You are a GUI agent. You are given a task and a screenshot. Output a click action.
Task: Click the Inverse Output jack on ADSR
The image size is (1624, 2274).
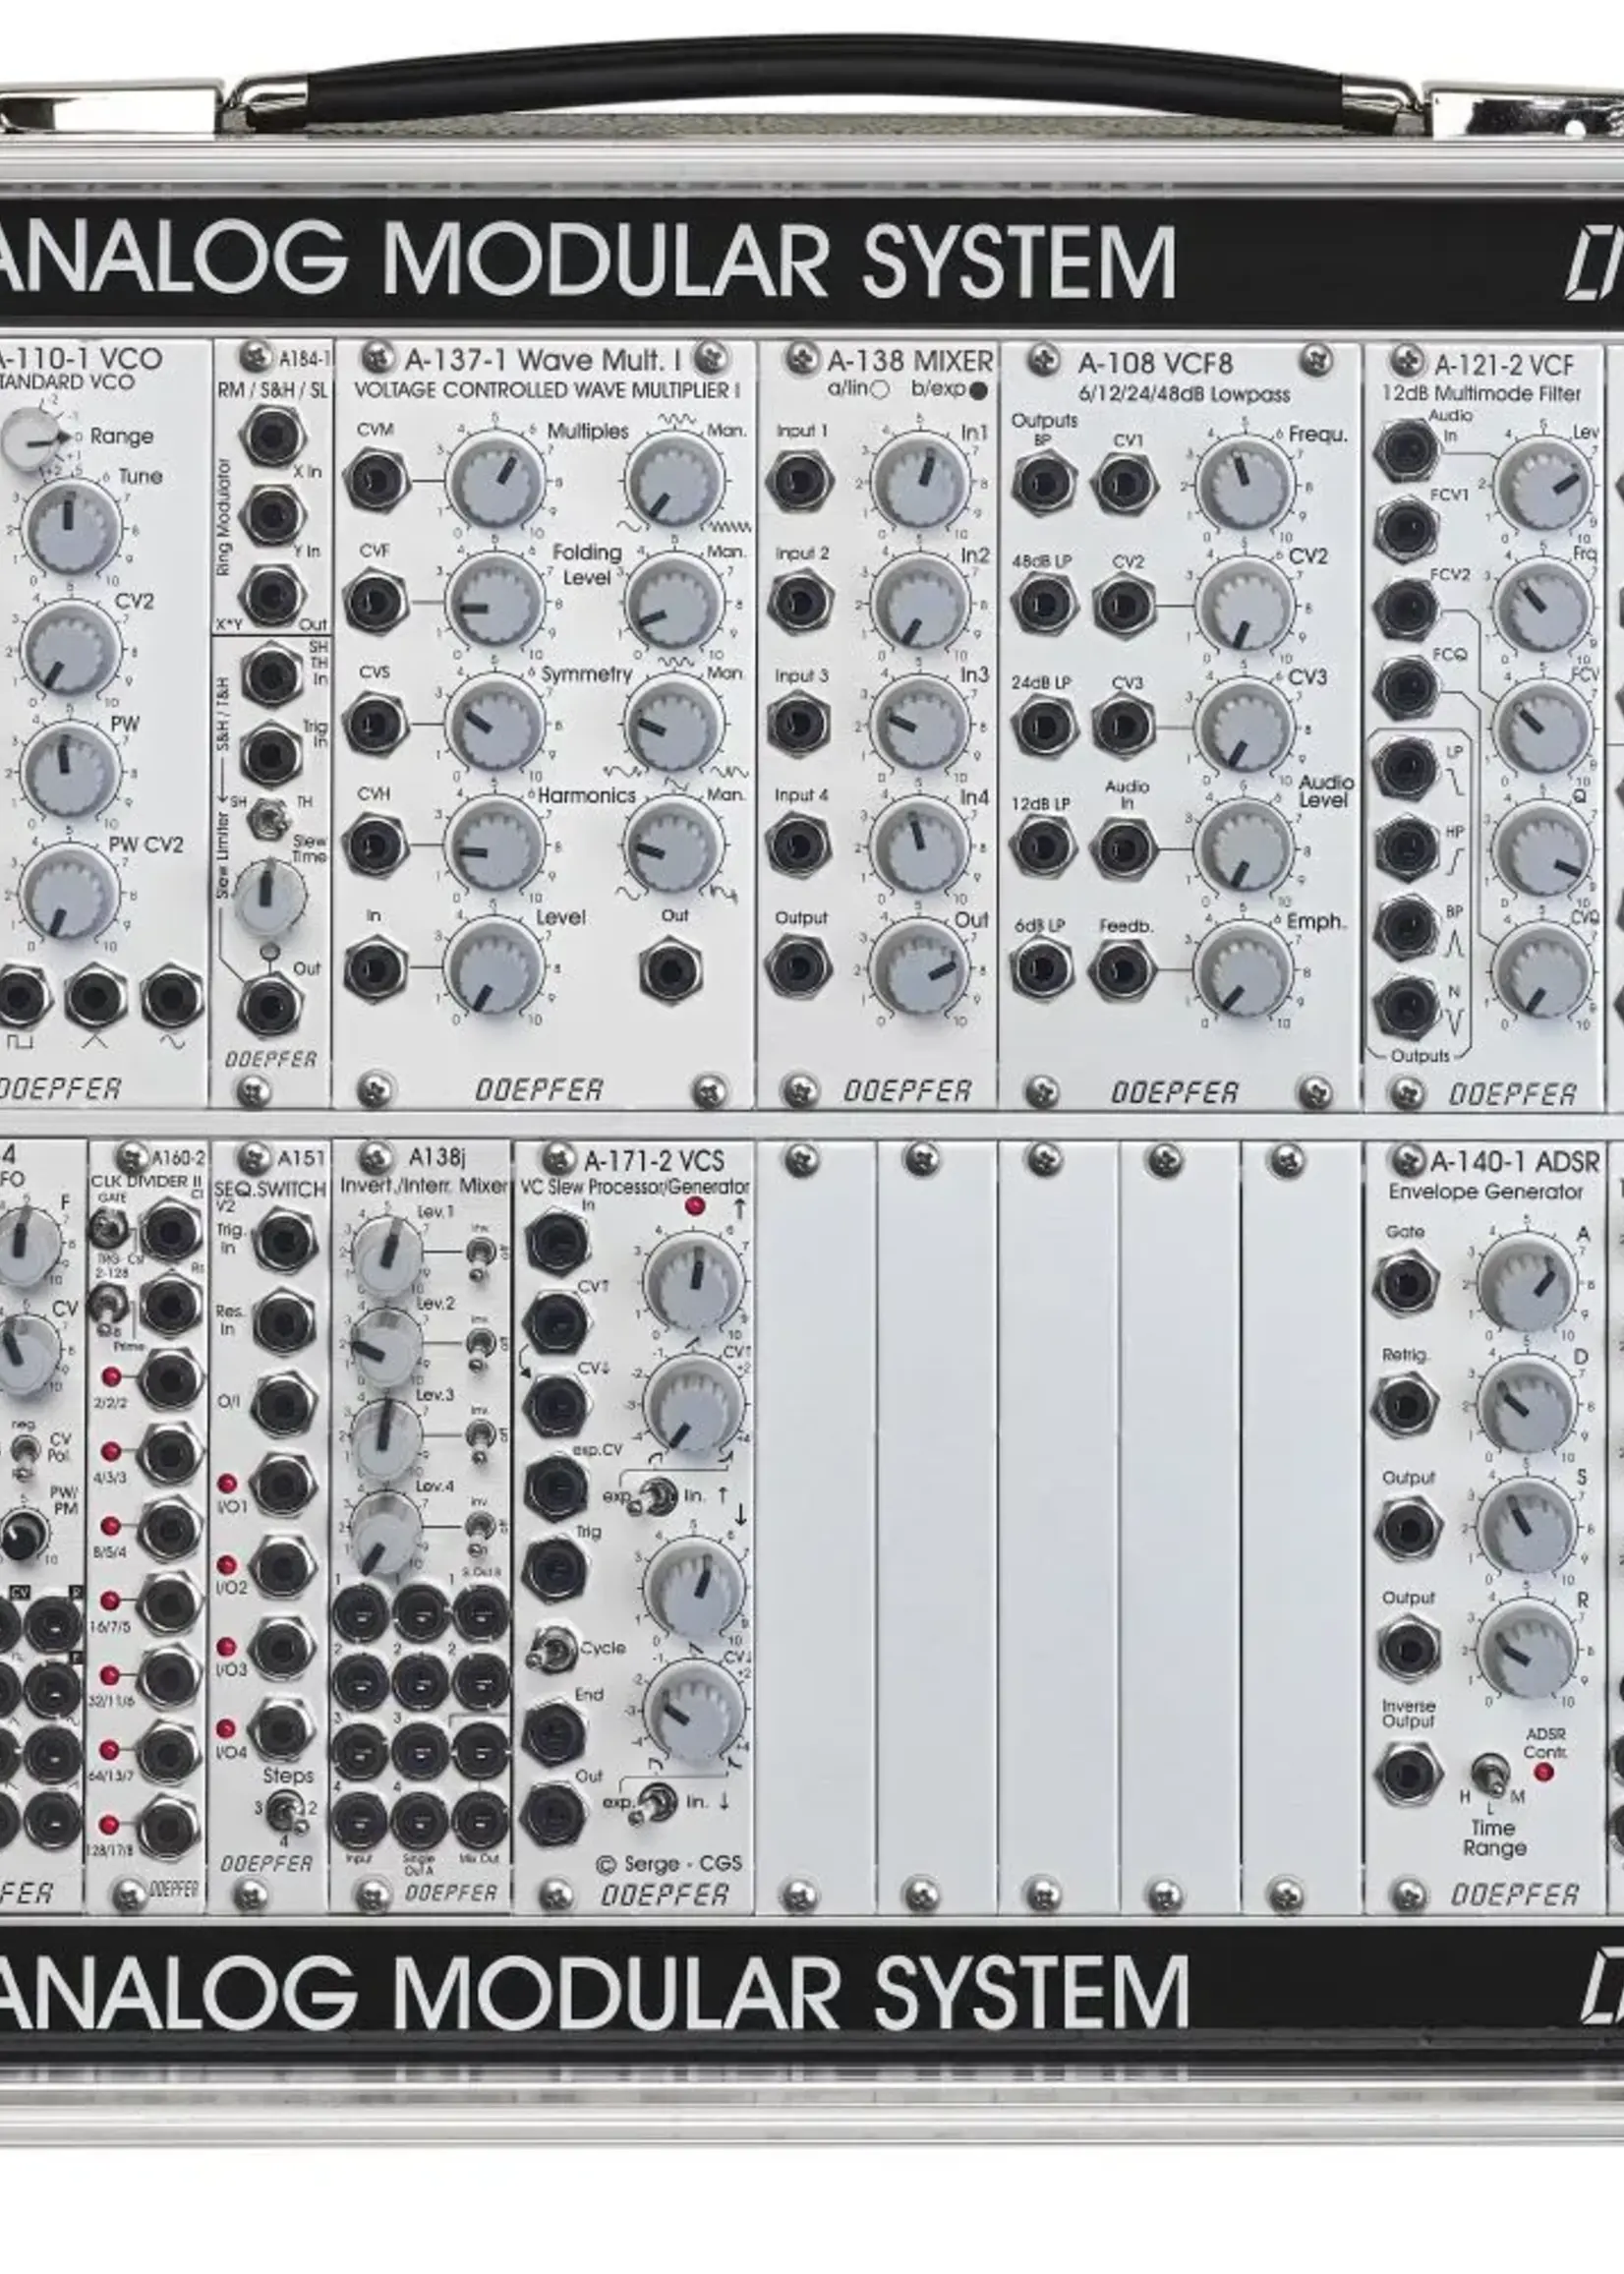click(1407, 1773)
